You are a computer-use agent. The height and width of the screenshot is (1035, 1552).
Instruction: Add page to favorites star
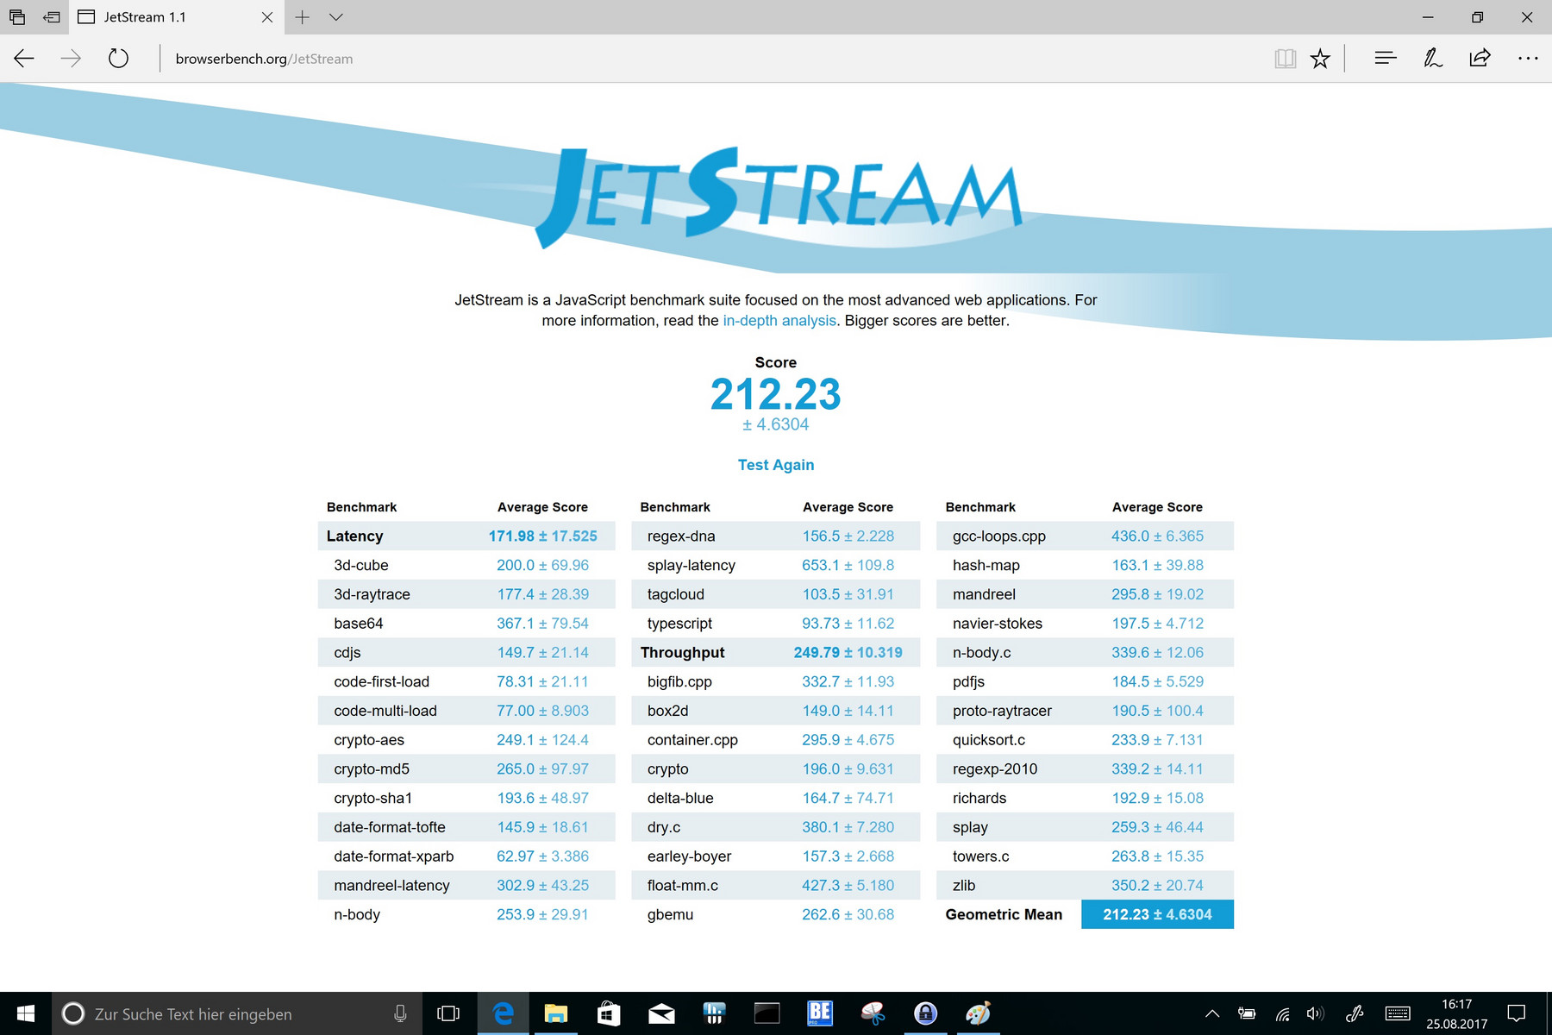[x=1320, y=59]
